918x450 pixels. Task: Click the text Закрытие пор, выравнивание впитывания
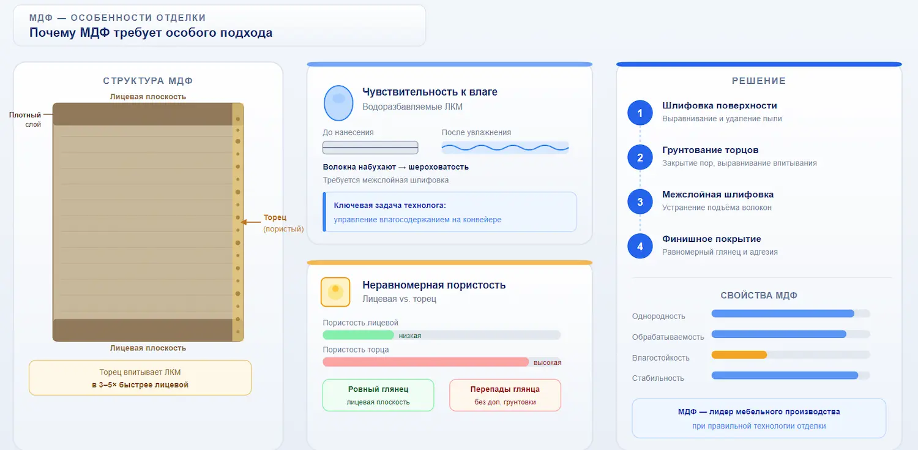pos(739,163)
